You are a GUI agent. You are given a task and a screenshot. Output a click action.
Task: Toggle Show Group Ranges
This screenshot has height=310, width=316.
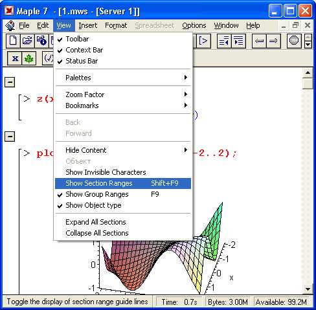coord(124,194)
